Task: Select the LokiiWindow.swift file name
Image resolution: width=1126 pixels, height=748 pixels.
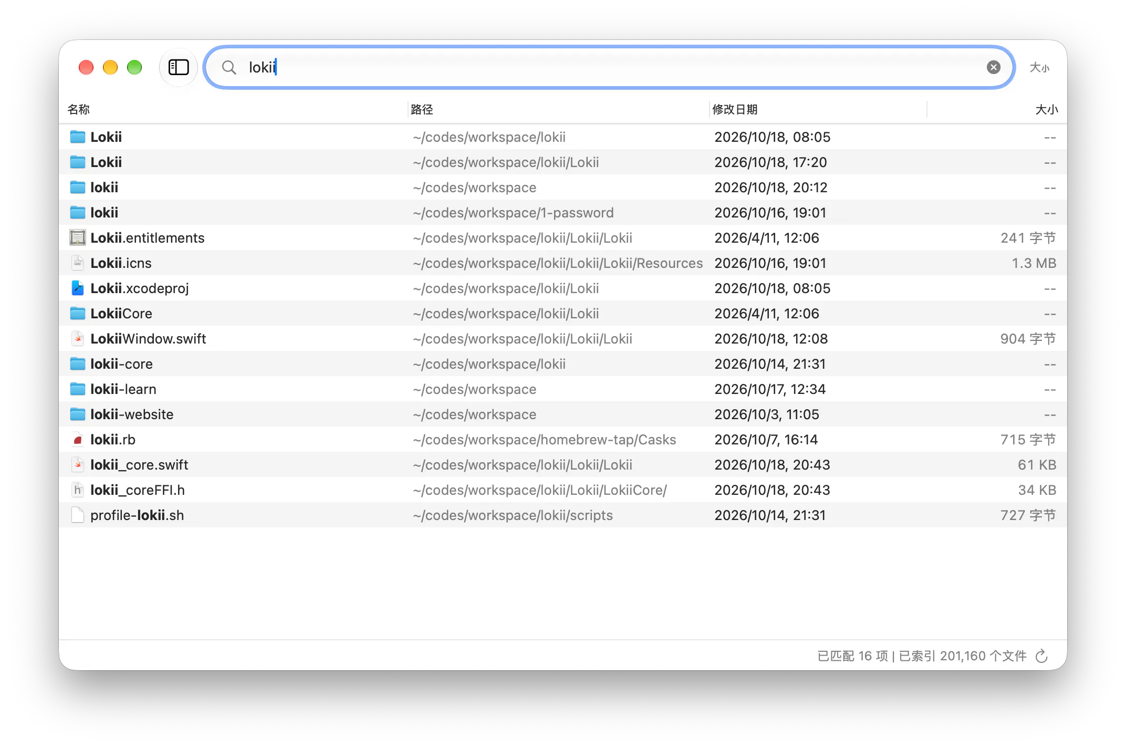Action: (x=148, y=339)
